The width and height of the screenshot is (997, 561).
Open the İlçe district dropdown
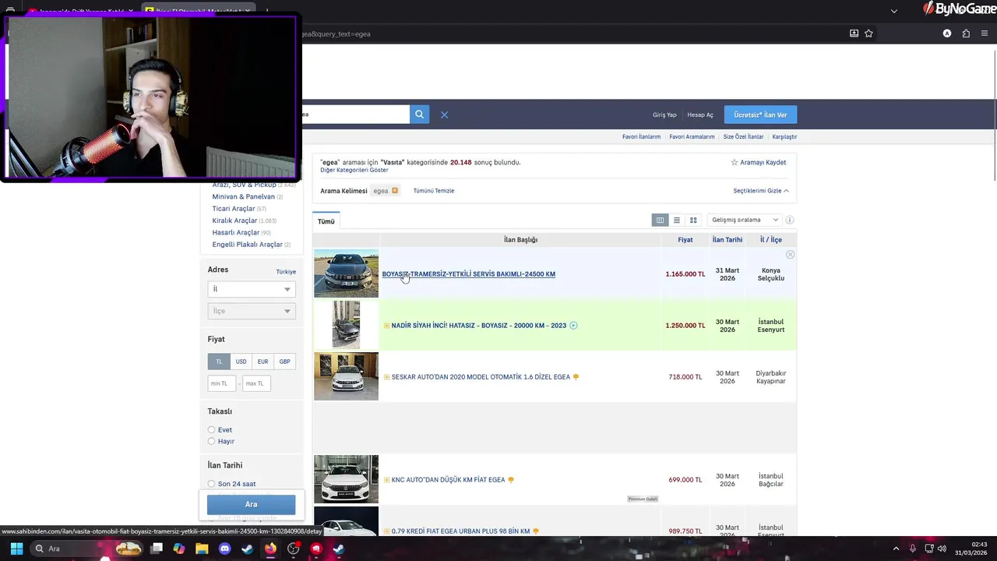pyautogui.click(x=252, y=311)
